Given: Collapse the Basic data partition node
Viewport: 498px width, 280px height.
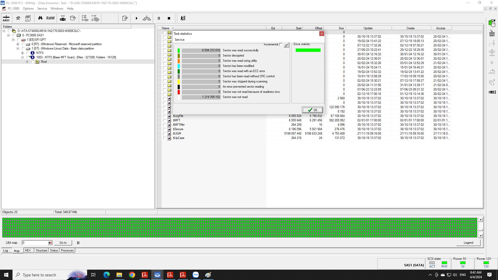Looking at the screenshot, I should 18,48.
